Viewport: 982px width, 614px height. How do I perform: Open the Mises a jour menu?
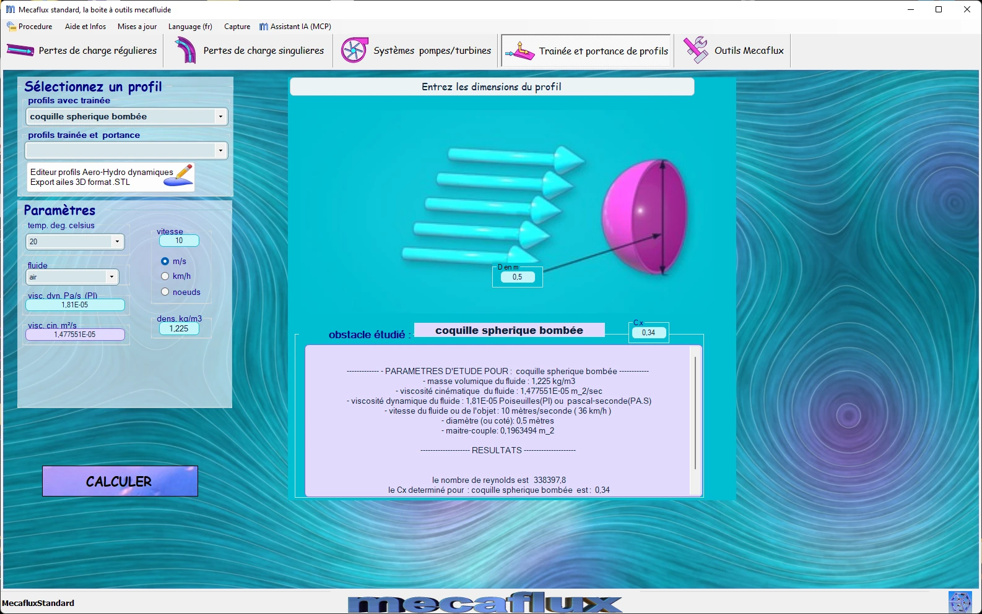[x=137, y=27]
